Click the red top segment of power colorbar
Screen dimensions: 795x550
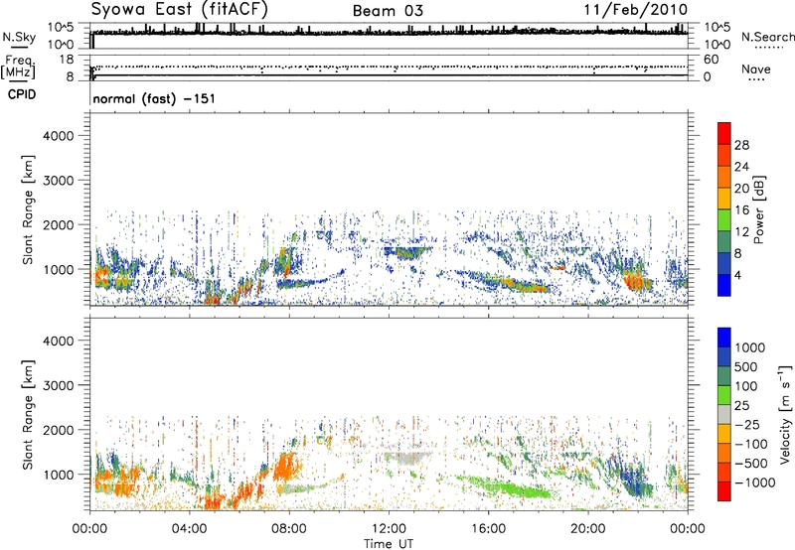[724, 133]
